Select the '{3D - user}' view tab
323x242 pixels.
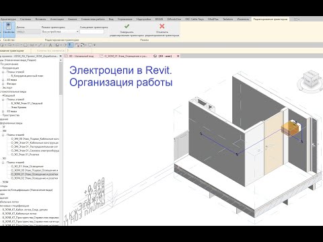165,56
